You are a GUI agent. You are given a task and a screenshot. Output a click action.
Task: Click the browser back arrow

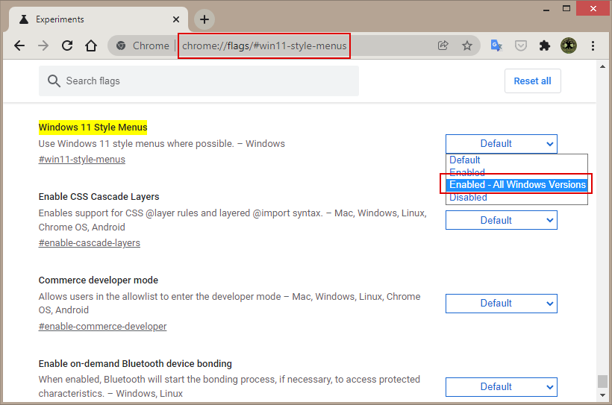click(x=19, y=45)
